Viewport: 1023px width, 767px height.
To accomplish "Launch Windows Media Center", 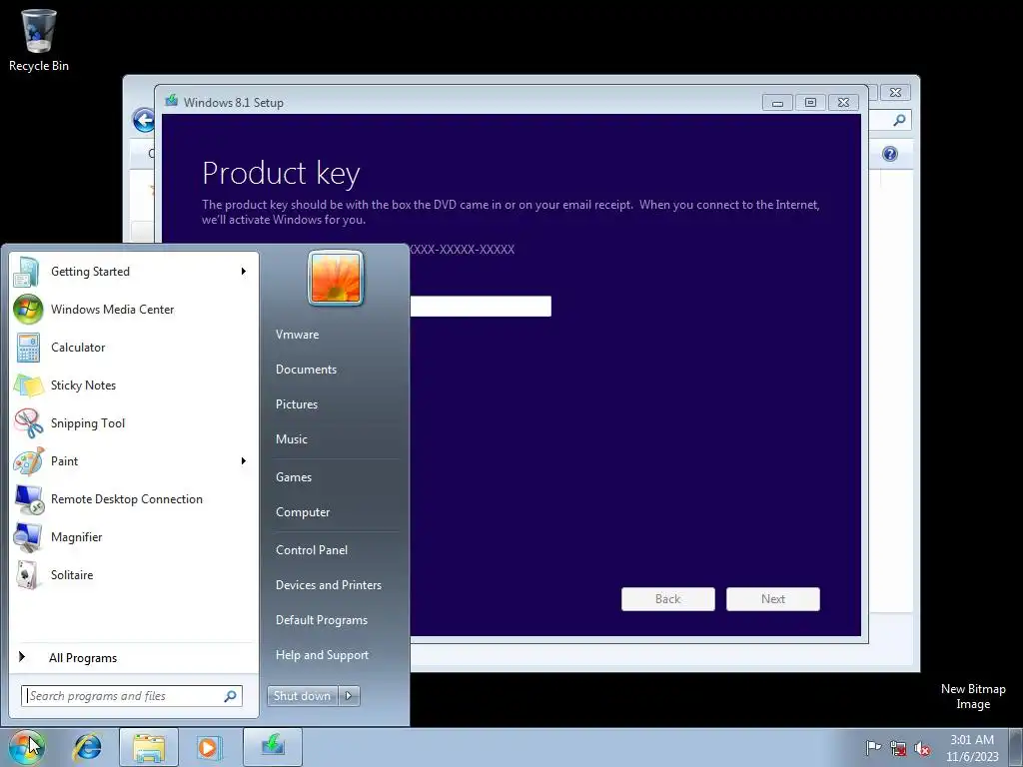I will click(x=134, y=310).
